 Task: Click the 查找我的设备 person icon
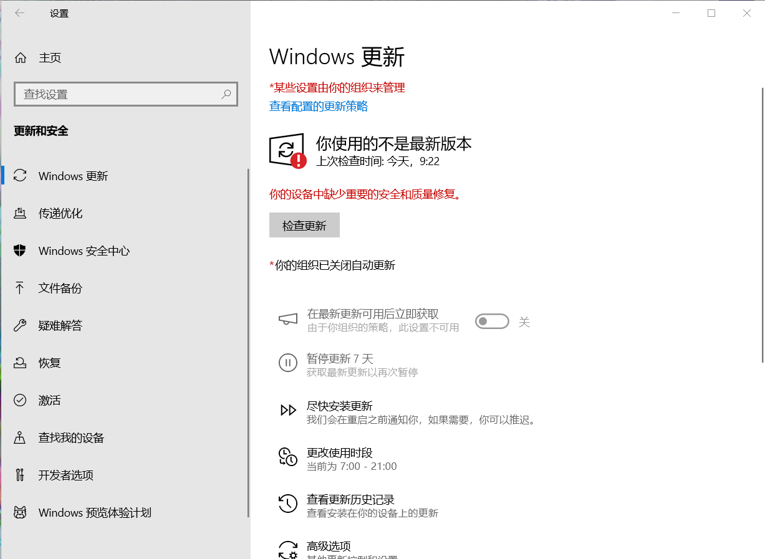click(x=20, y=437)
